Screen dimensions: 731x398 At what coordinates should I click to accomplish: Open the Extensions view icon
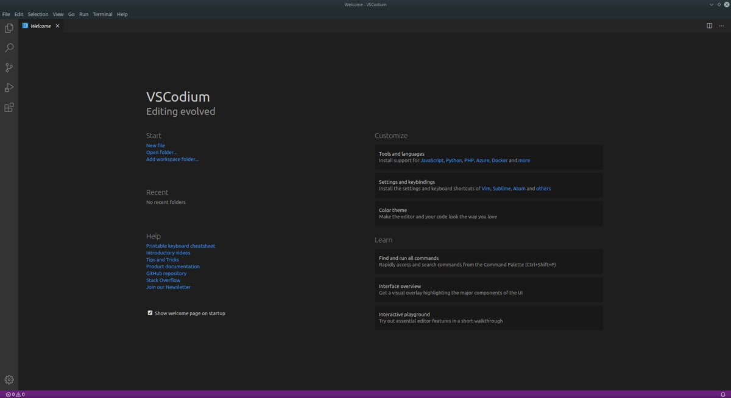point(9,108)
